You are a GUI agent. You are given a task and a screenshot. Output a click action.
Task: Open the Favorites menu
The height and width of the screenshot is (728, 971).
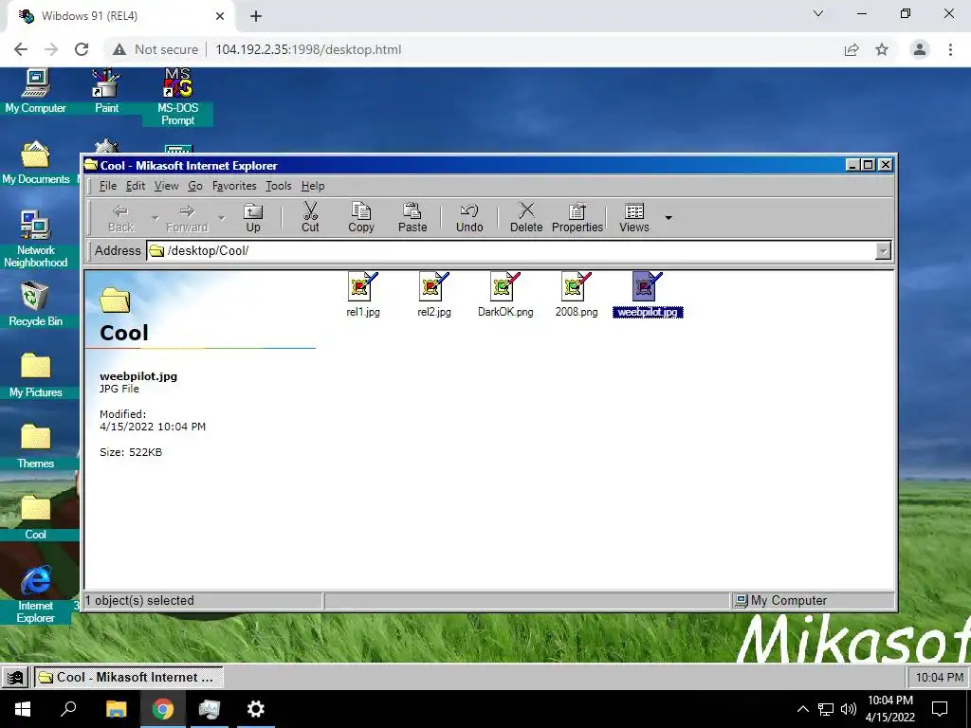[x=234, y=186]
